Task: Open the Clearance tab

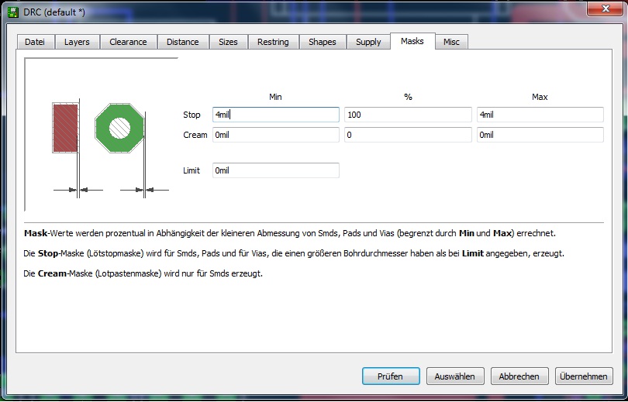Action: tap(128, 42)
